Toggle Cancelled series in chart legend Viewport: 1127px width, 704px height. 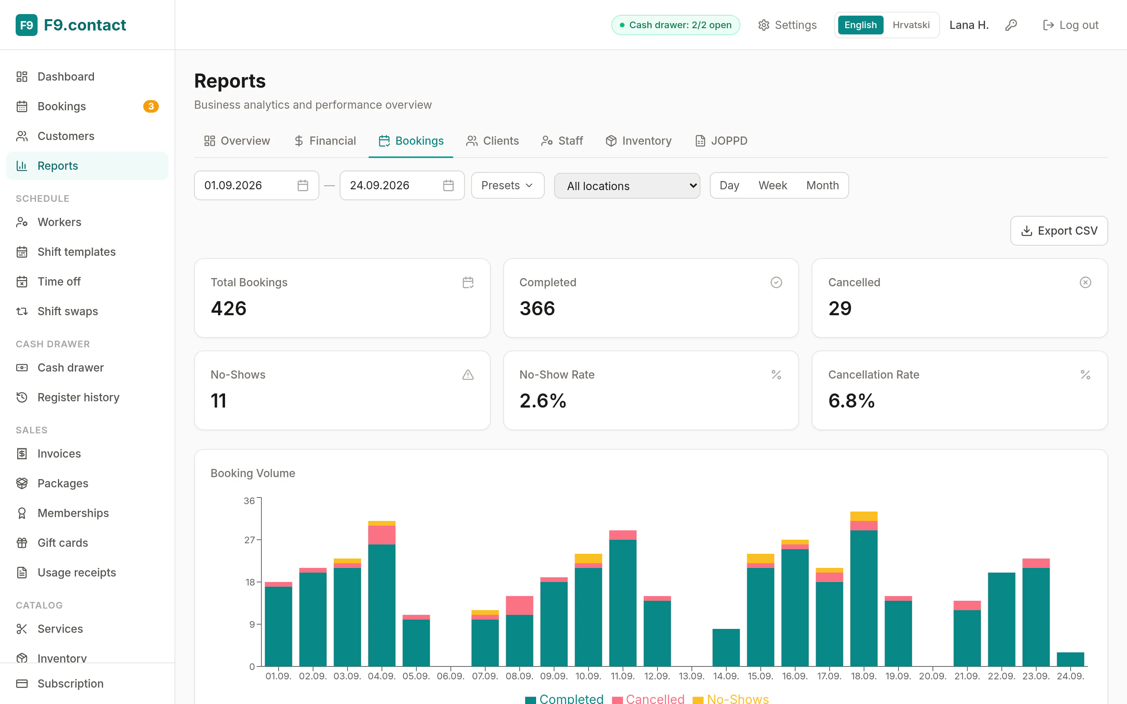(648, 699)
